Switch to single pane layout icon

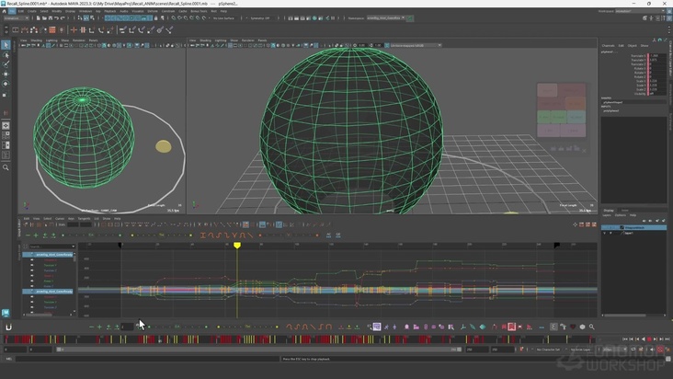click(x=6, y=126)
